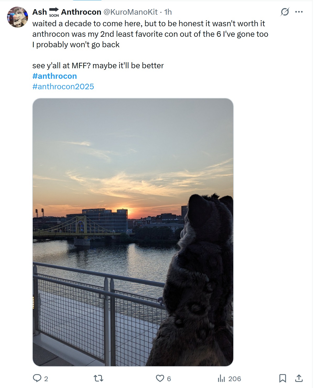Click the 1h timestamp
Image resolution: width=315 pixels, height=388 pixels.
168,12
